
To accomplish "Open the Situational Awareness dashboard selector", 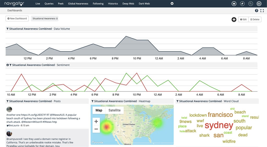I will point(45,19).
